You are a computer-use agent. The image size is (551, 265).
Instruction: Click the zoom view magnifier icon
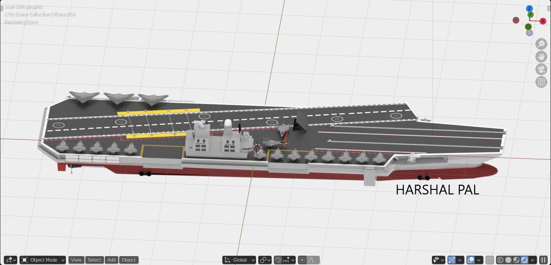[x=541, y=44]
